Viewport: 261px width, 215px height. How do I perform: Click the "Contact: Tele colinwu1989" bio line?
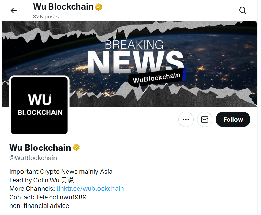tap(48, 197)
